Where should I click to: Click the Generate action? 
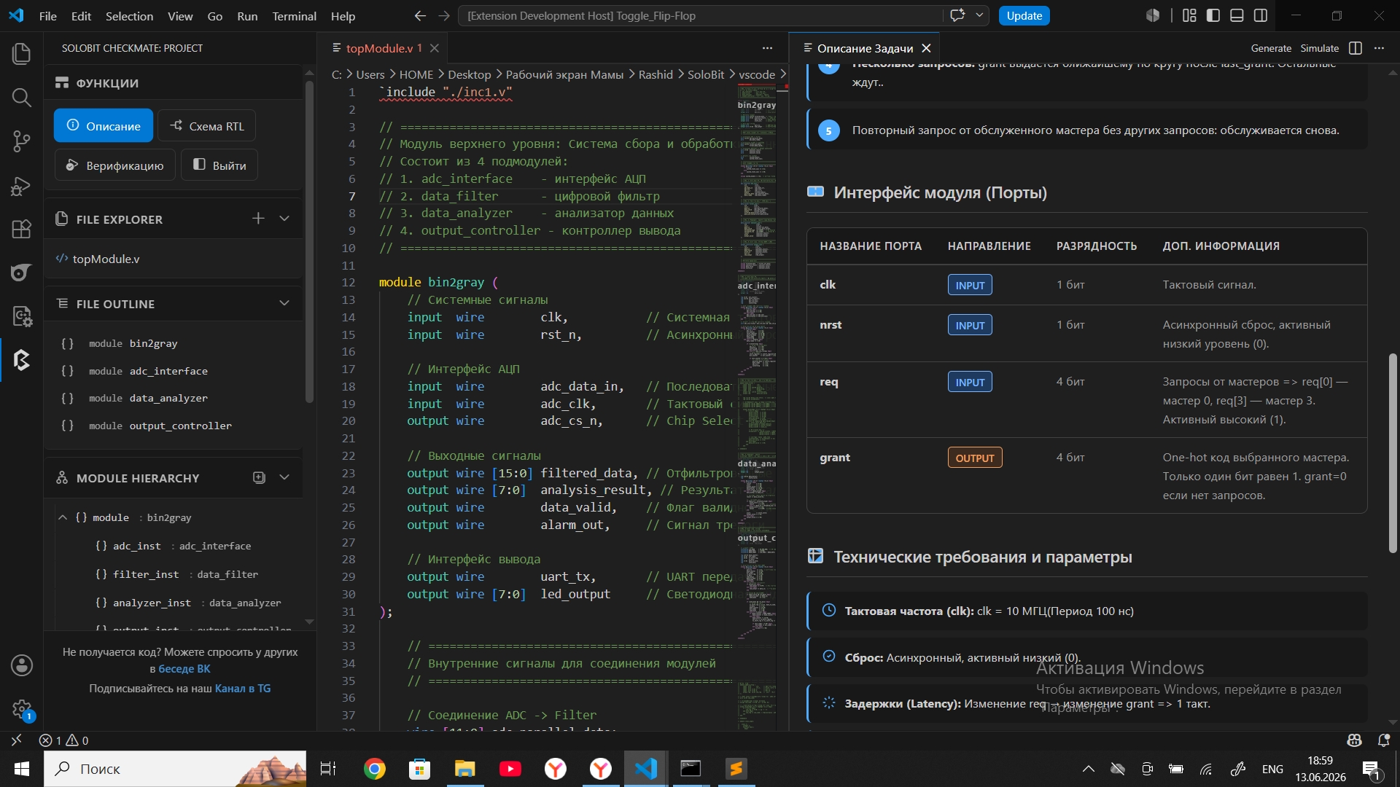pyautogui.click(x=1271, y=48)
